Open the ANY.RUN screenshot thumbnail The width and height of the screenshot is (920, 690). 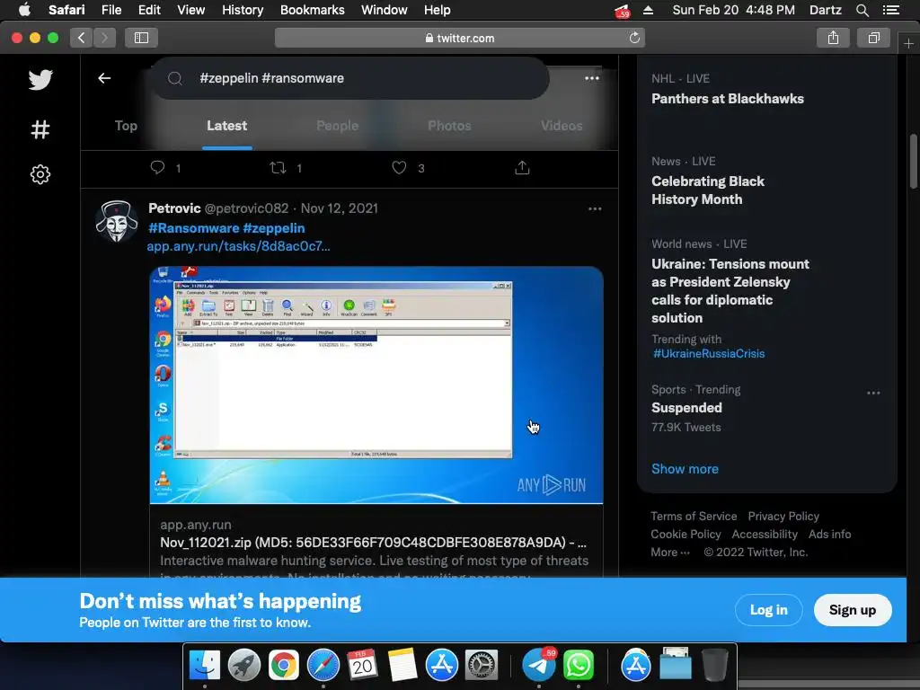pyautogui.click(x=376, y=385)
